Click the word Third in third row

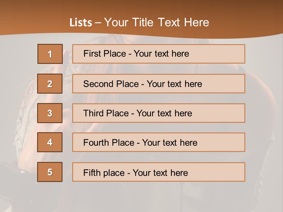click(x=94, y=113)
